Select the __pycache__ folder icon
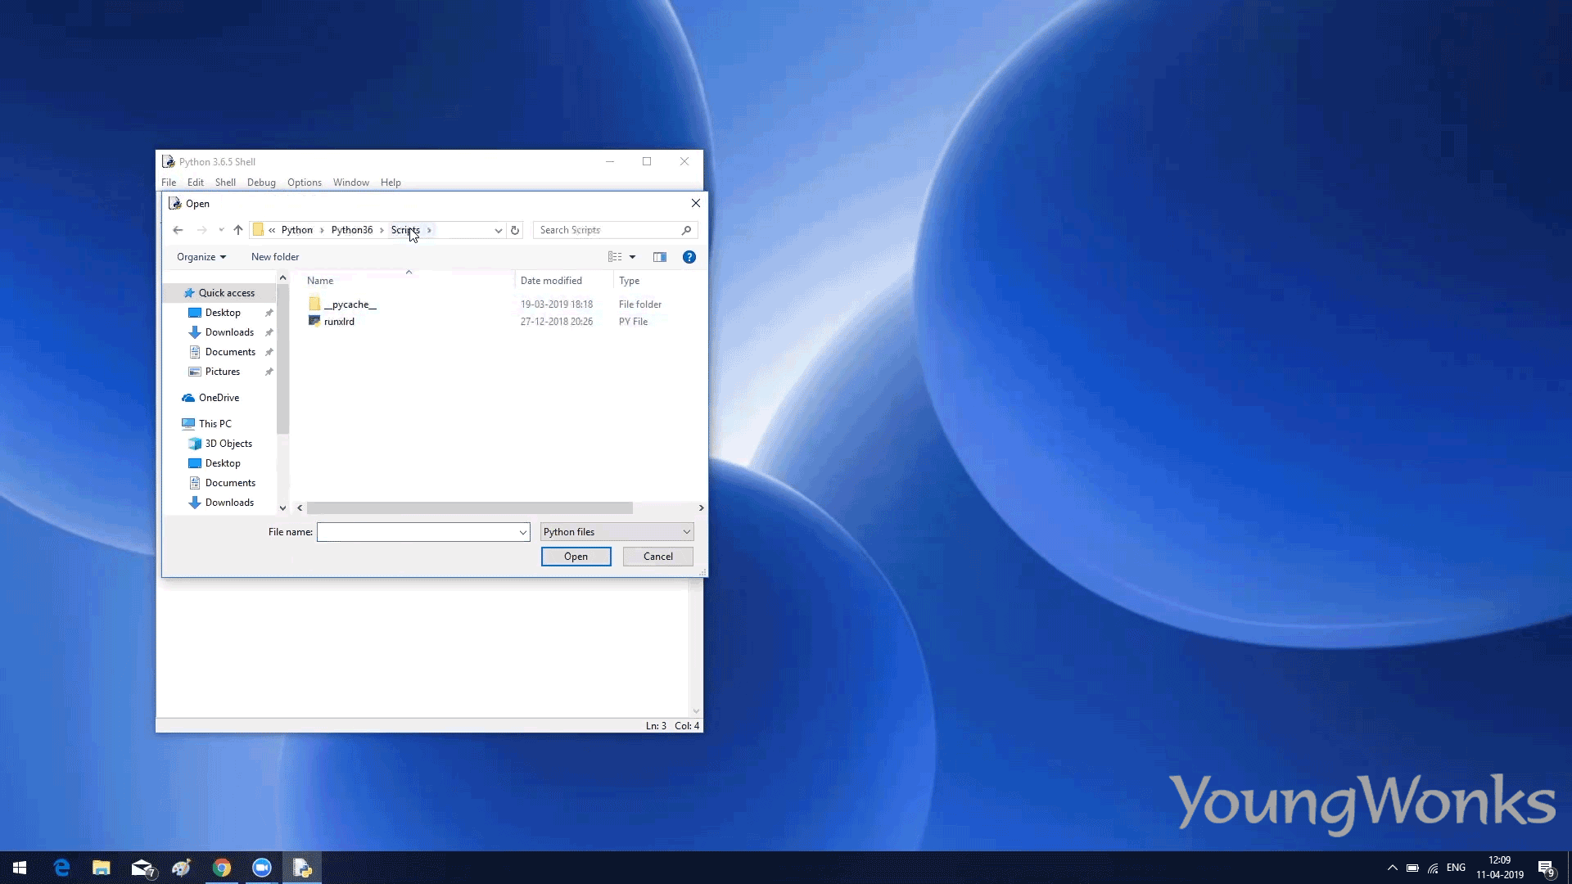The height and width of the screenshot is (884, 1572). (314, 304)
